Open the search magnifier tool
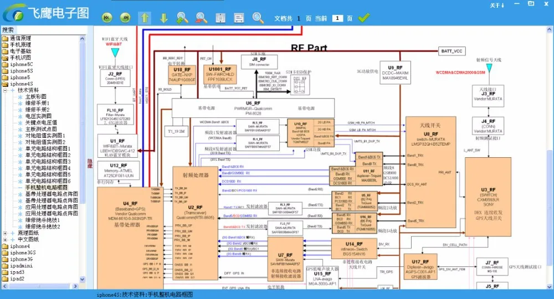 (258, 18)
